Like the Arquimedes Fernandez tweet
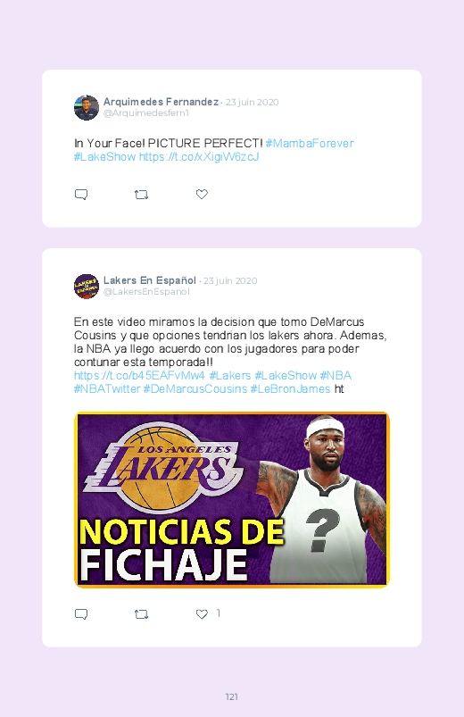The height and width of the screenshot is (717, 464). pos(202,194)
